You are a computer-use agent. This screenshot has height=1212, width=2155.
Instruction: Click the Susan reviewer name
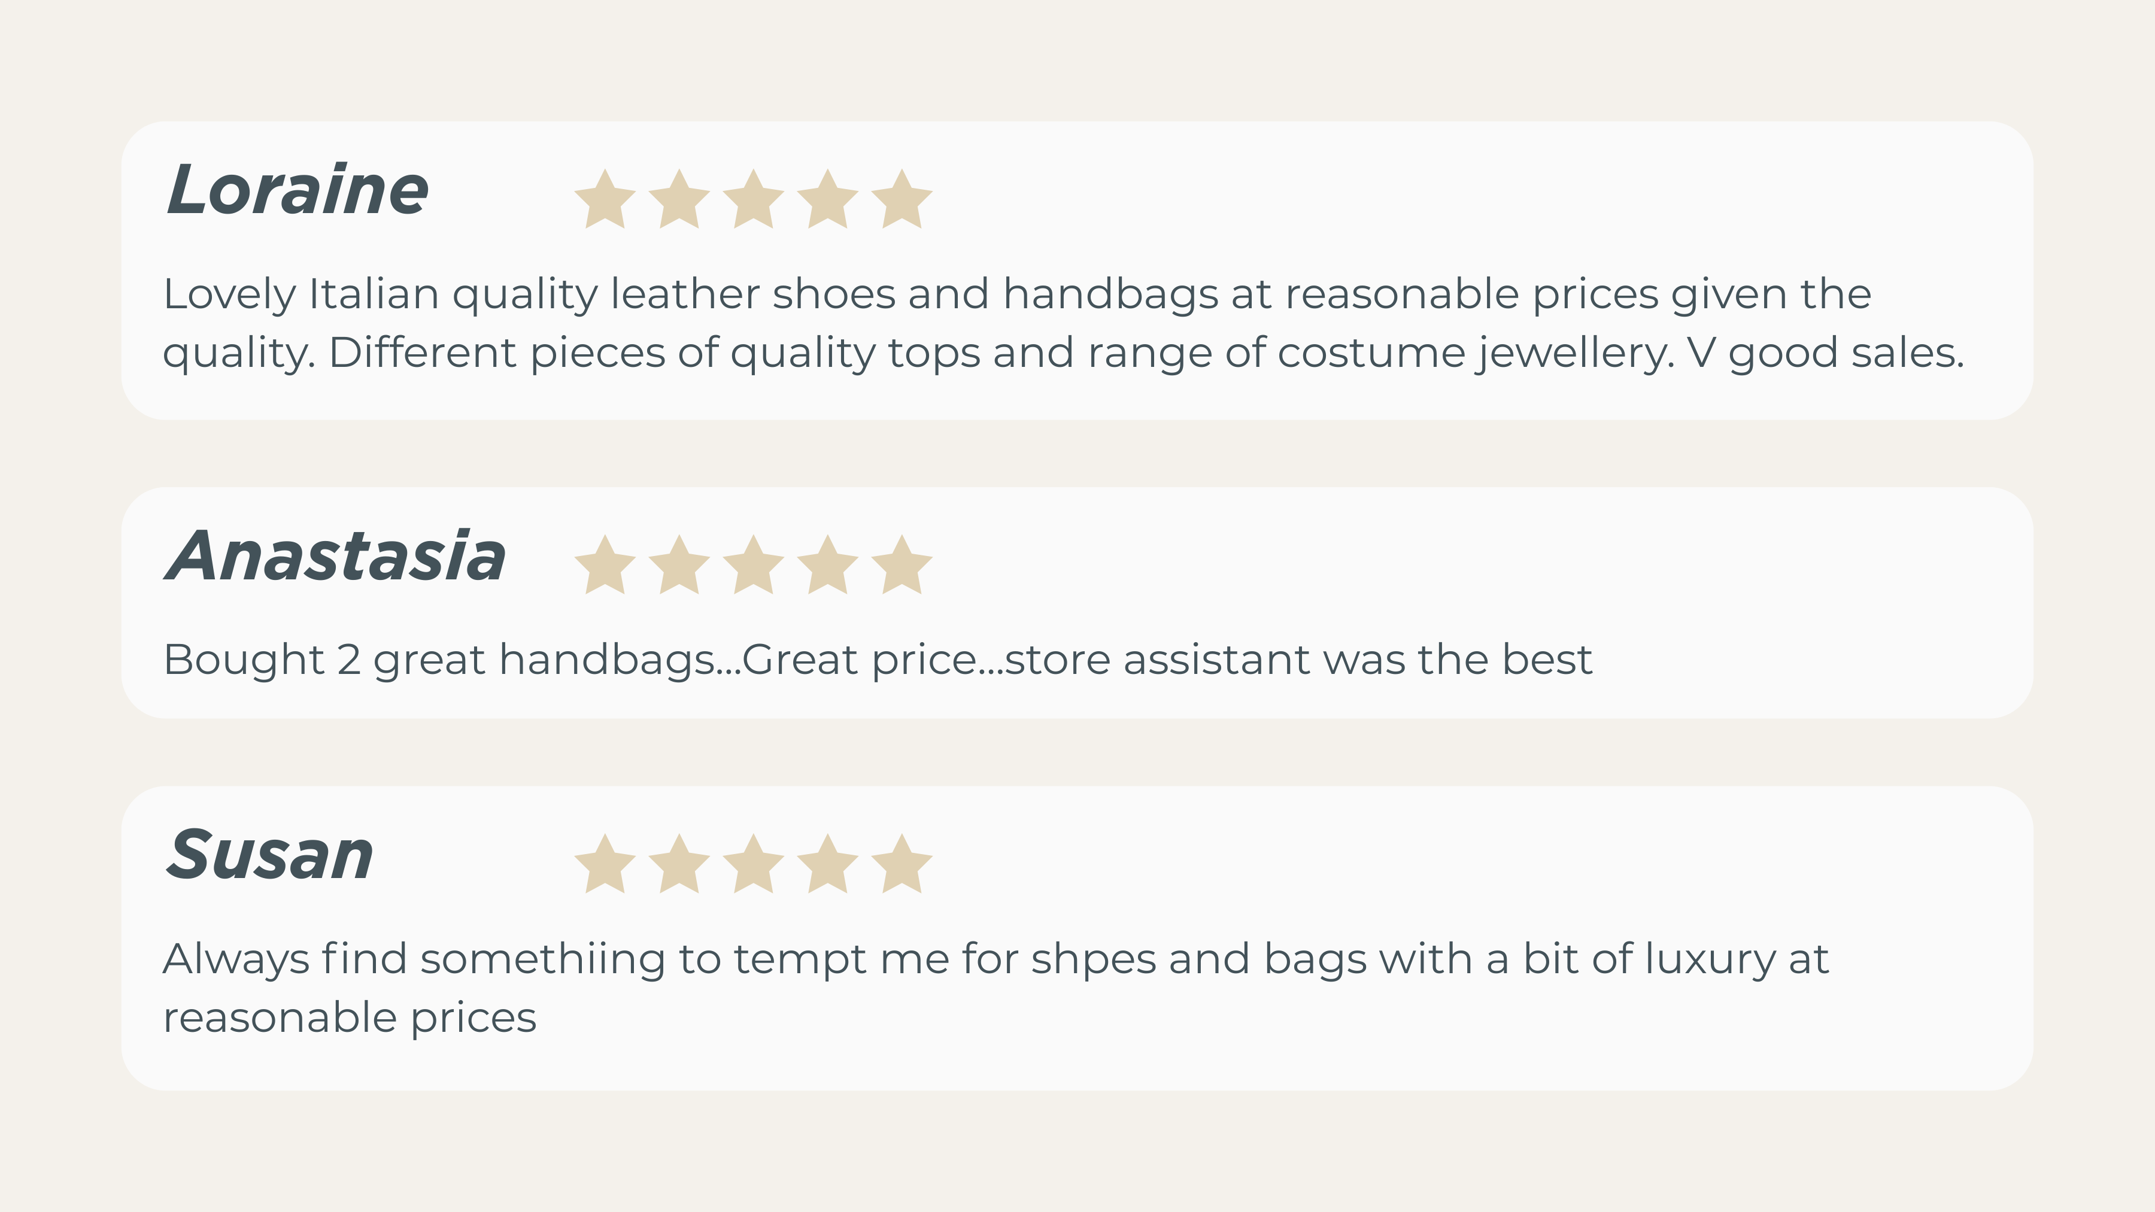[x=269, y=856]
